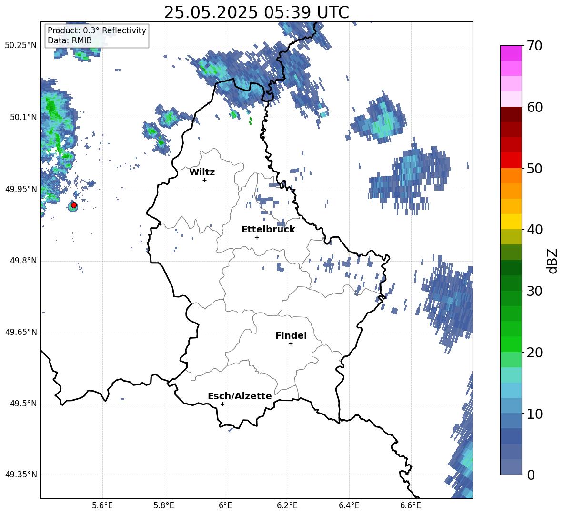Click the 50 value on colorbar
The image size is (564, 515).
[x=534, y=169]
